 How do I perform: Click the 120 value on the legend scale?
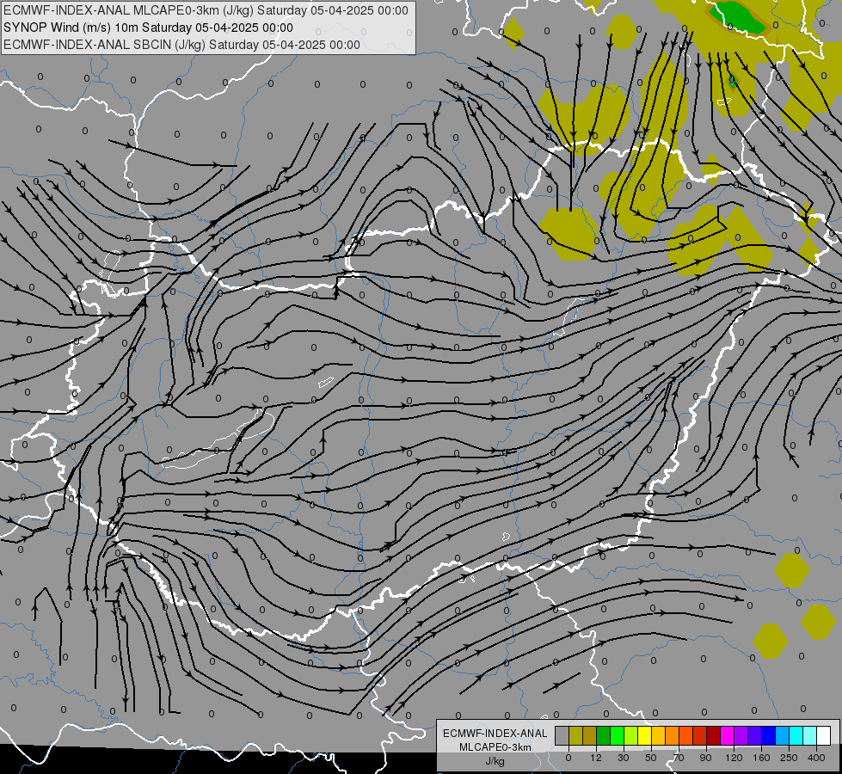[734, 758]
